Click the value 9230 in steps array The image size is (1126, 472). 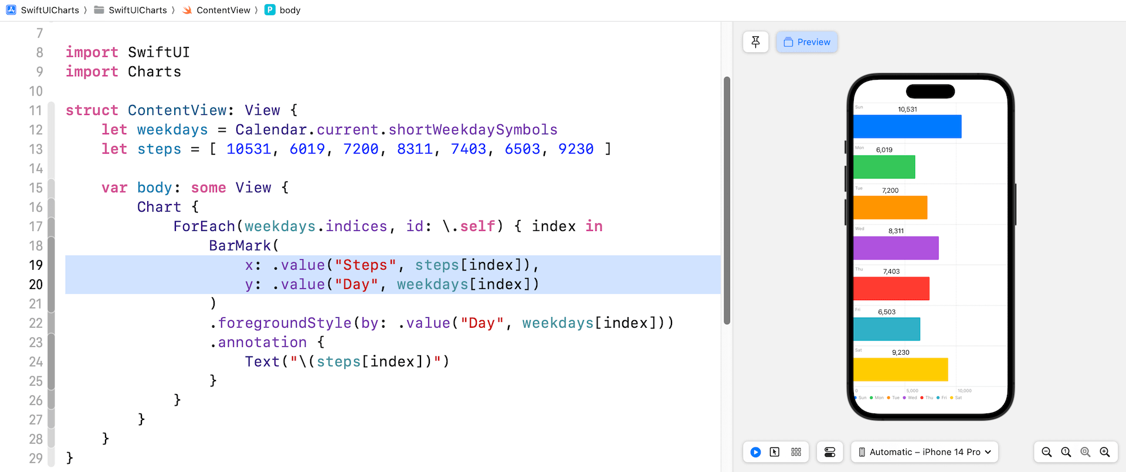576,149
